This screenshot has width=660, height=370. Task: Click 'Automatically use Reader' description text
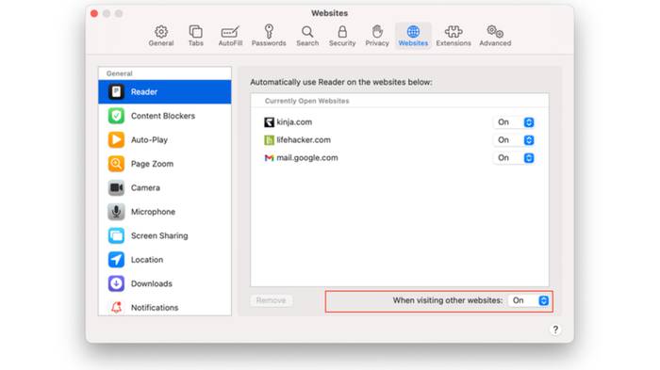pyautogui.click(x=341, y=82)
